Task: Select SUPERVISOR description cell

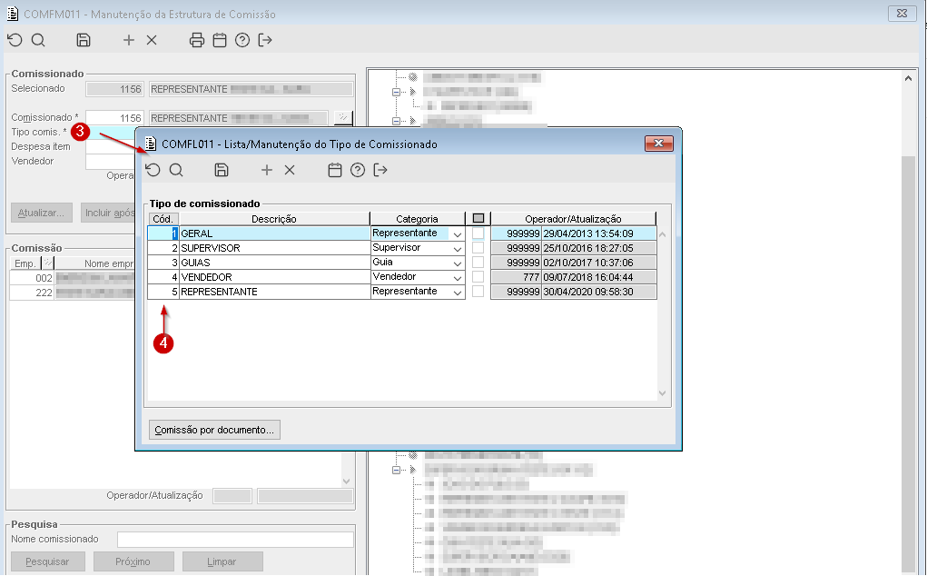Action: click(x=274, y=248)
